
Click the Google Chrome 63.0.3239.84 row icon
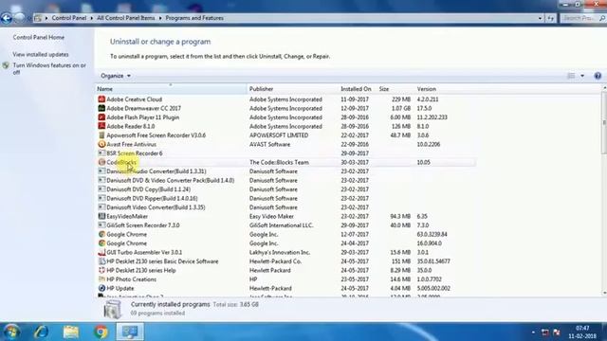pyautogui.click(x=101, y=234)
